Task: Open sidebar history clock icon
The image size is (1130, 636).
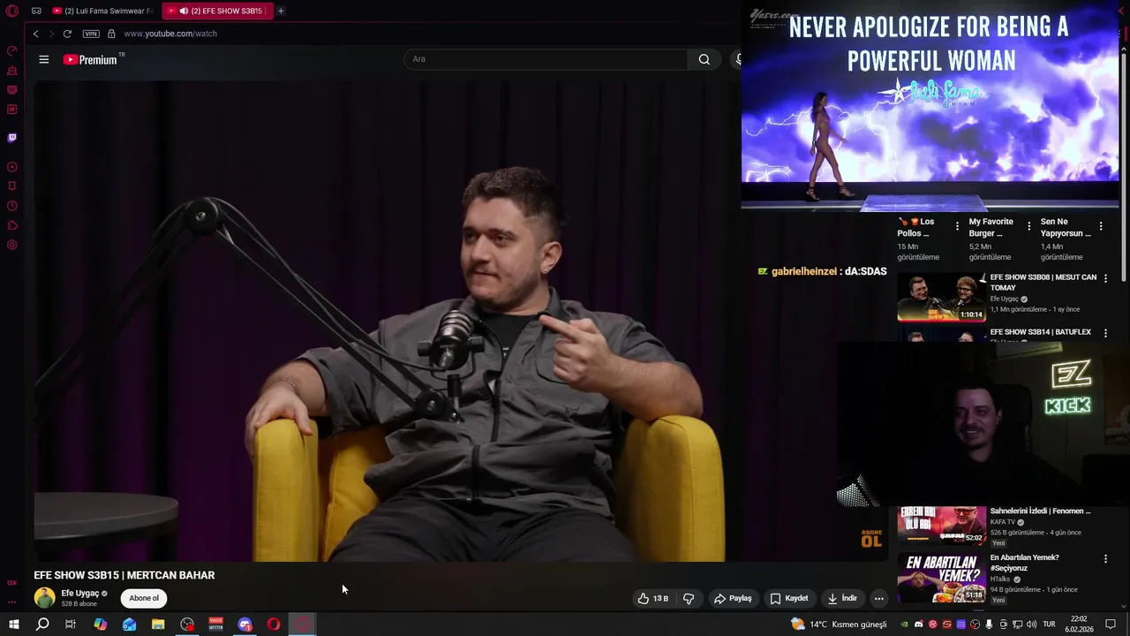Action: 12,206
